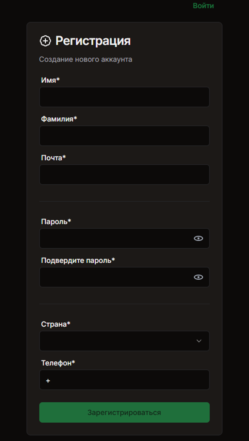
Task: Select the Почта input field
Action: pyautogui.click(x=124, y=175)
